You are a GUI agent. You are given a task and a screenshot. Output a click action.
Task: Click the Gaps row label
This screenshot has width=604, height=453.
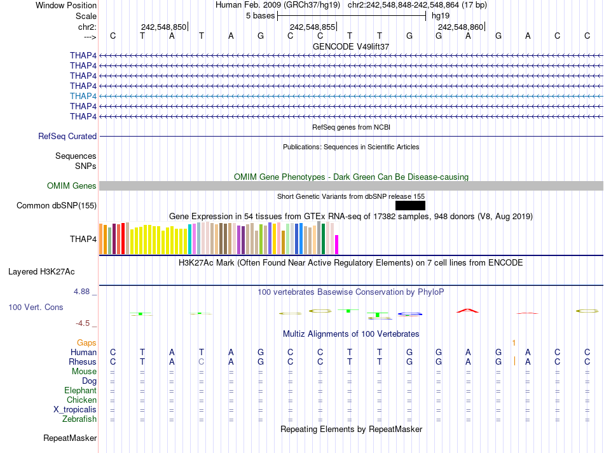[x=86, y=342]
